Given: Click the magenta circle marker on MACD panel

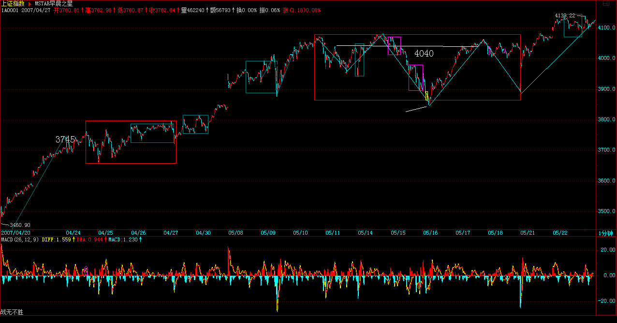Looking at the screenshot, I should coord(86,270).
